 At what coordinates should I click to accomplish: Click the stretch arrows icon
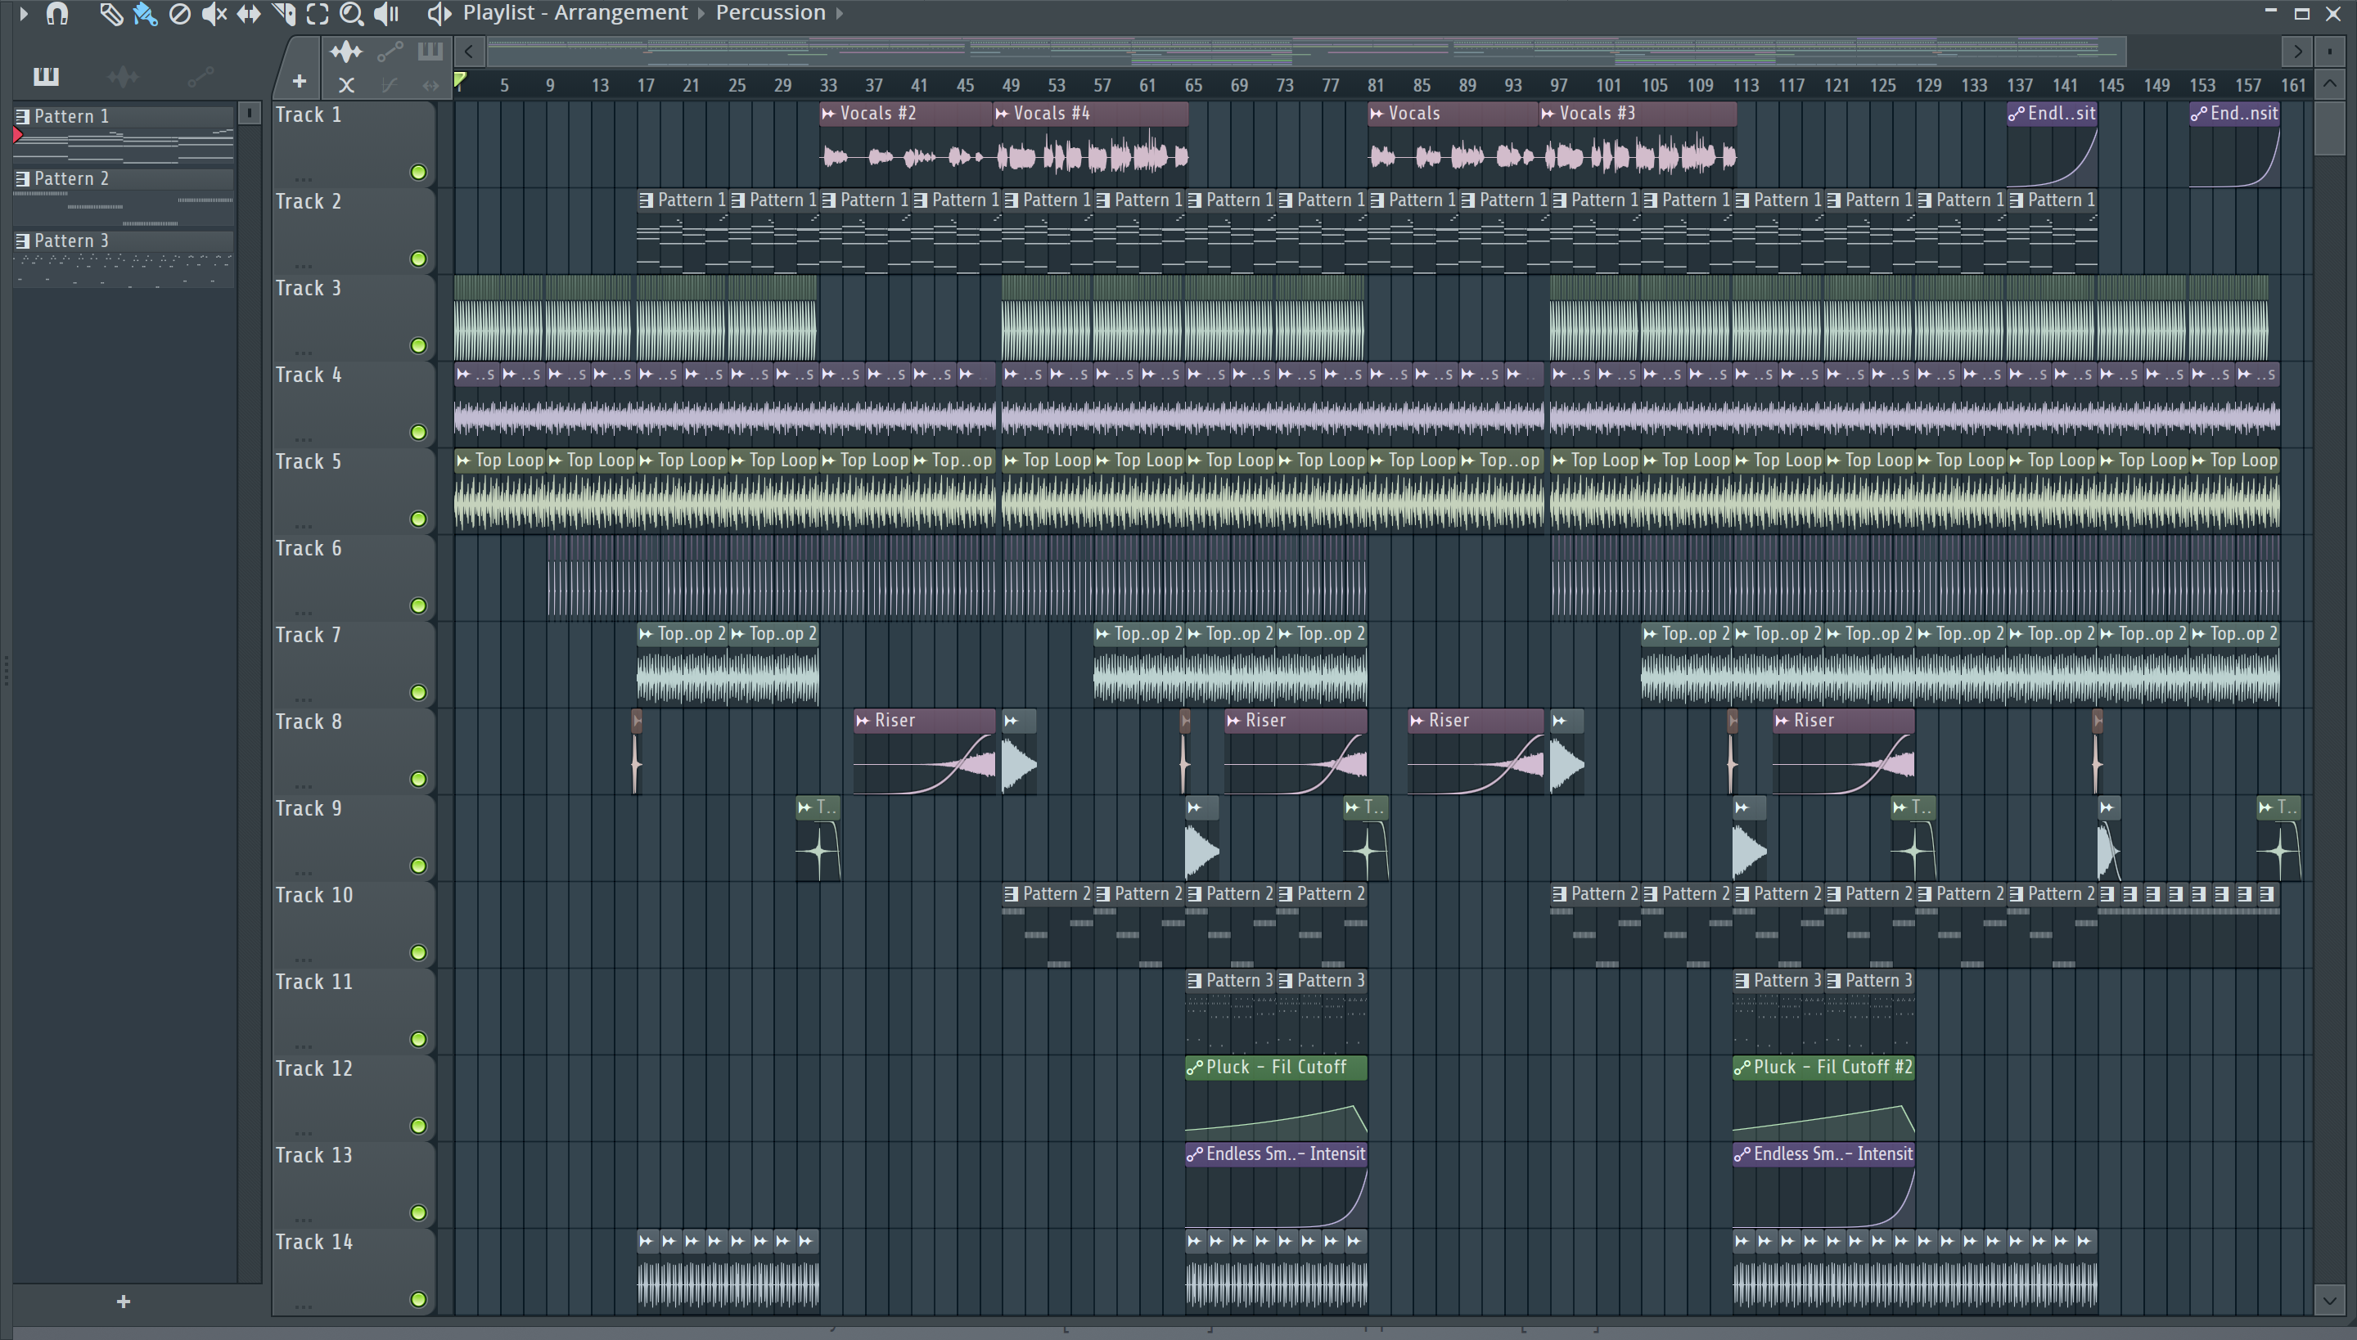coord(430,86)
